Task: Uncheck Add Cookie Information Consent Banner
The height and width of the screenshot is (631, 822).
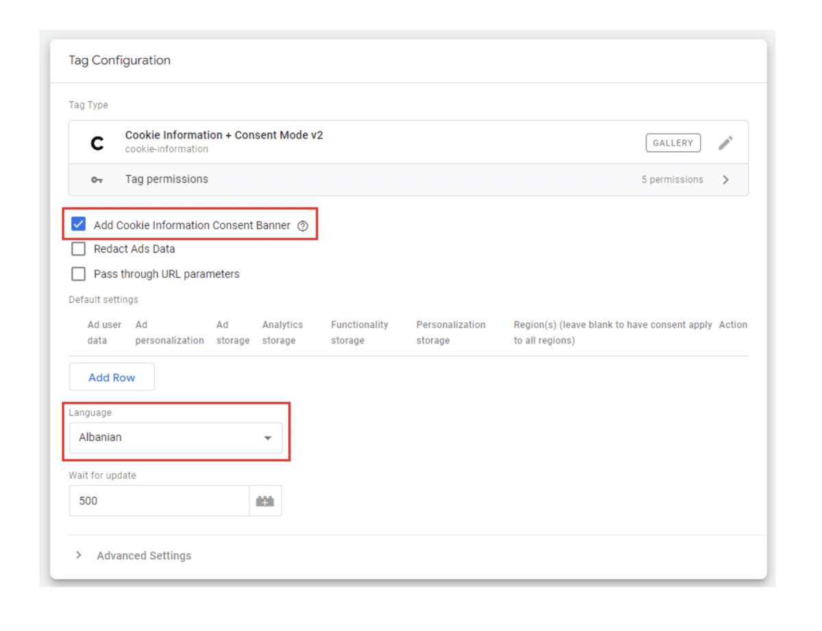Action: pyautogui.click(x=78, y=224)
